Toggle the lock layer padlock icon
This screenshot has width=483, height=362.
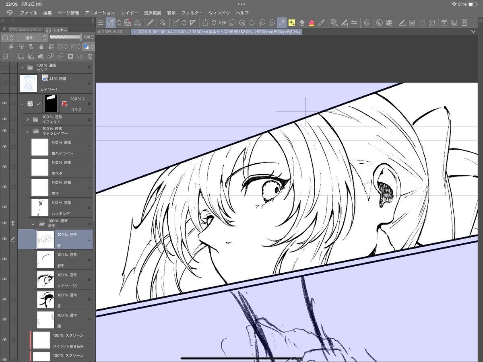point(41,47)
